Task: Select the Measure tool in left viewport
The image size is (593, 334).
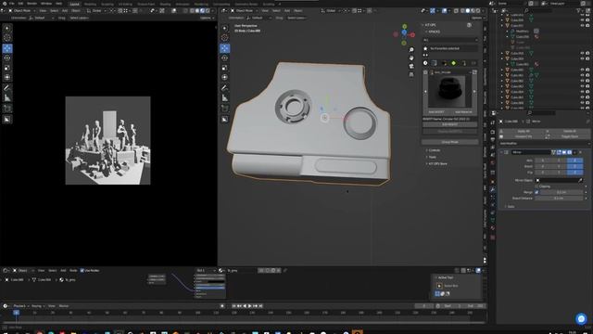Action: tap(7, 98)
